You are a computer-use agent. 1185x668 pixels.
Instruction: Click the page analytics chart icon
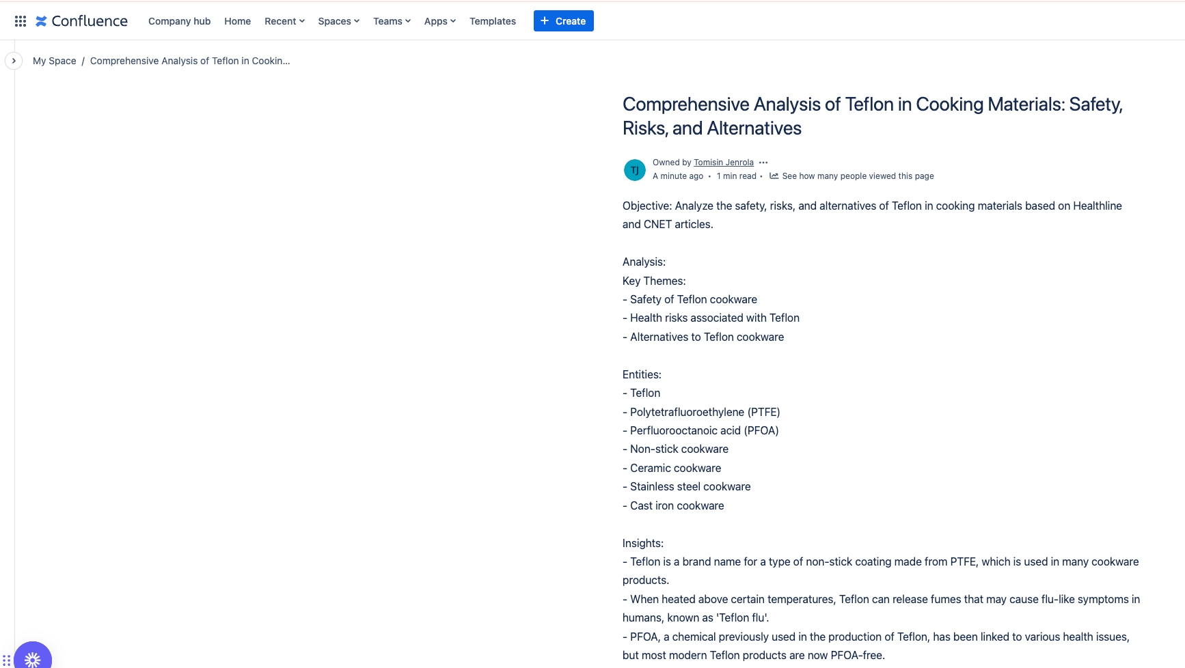(774, 176)
